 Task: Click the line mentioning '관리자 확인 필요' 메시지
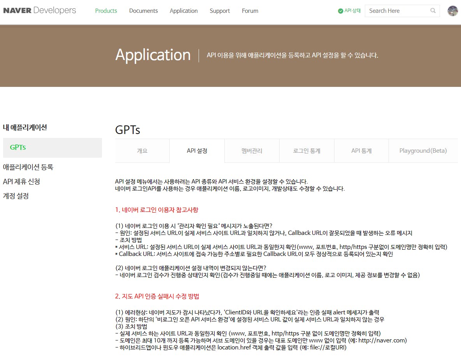pos(194,226)
